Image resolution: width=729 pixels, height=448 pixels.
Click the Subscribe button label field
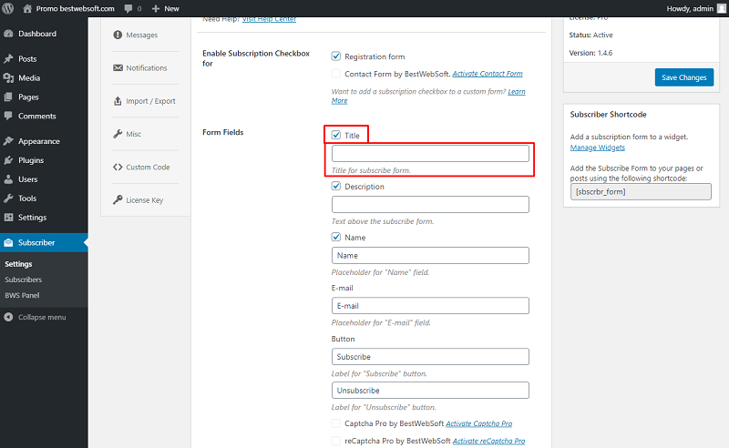430,356
